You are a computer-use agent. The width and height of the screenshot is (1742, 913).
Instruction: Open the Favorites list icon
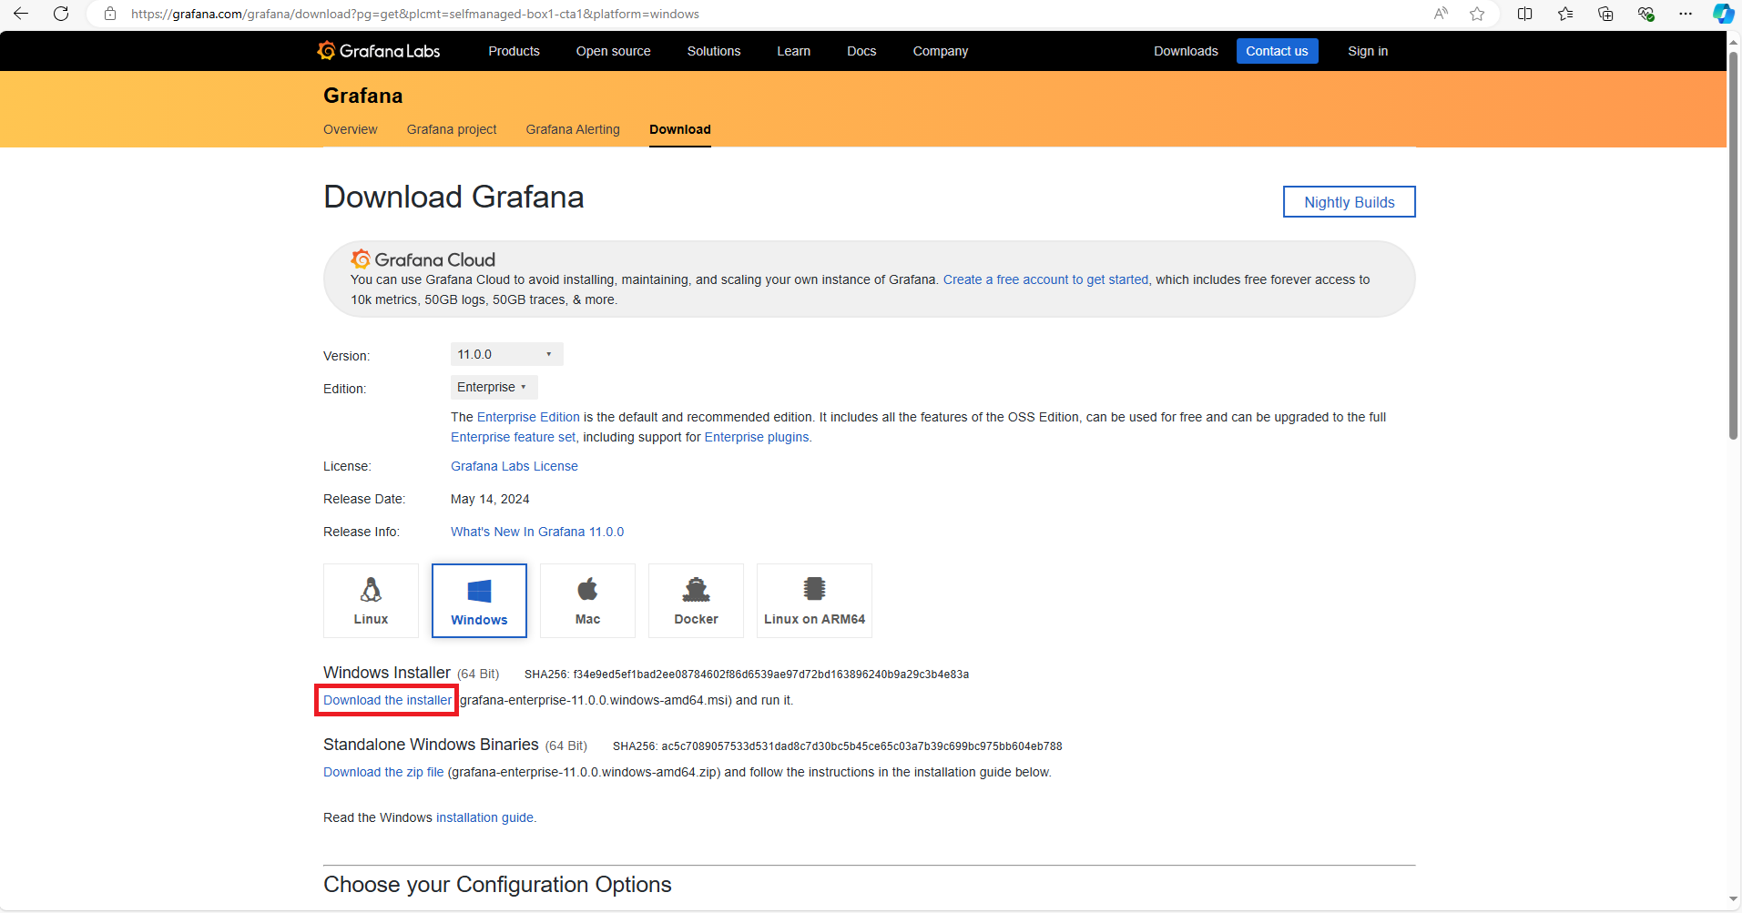coord(1565,14)
